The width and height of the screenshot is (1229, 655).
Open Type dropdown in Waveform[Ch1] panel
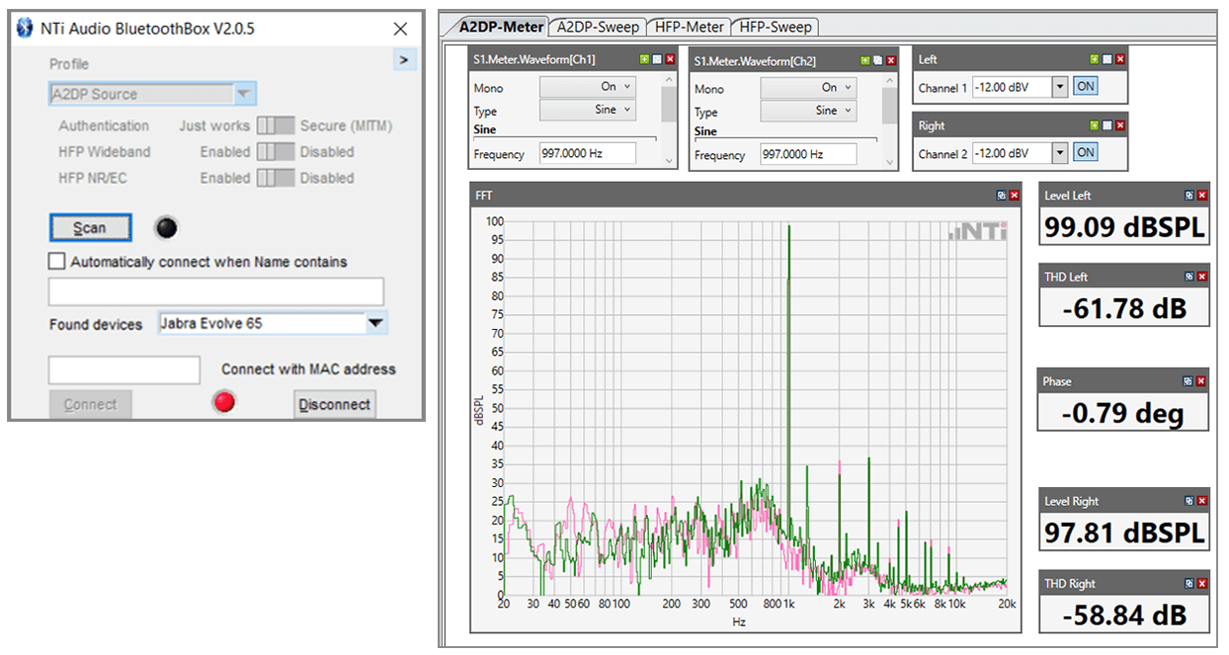(587, 110)
